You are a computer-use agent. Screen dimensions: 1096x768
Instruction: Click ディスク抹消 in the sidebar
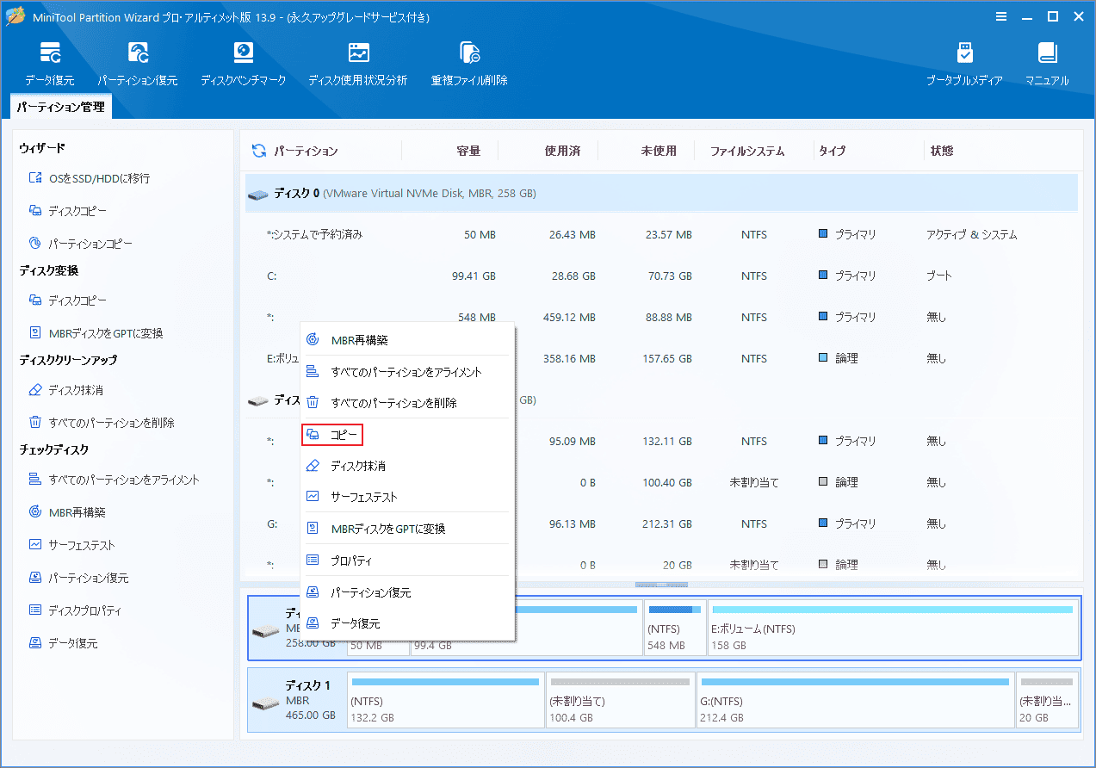point(66,390)
